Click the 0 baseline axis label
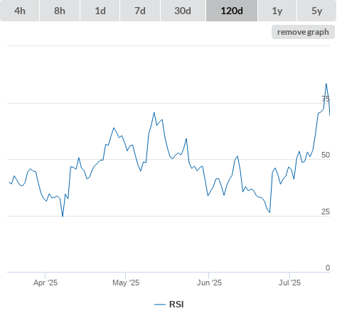This screenshot has height=323, width=337. (328, 268)
